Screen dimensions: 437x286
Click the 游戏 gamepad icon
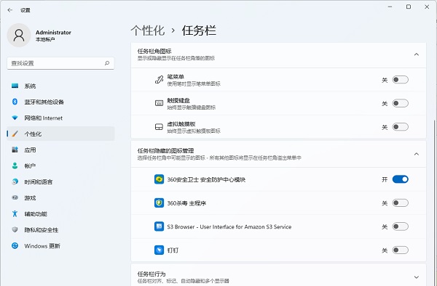pos(15,197)
